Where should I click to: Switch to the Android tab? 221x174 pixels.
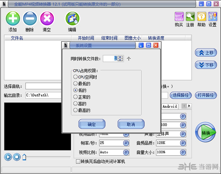170,106
